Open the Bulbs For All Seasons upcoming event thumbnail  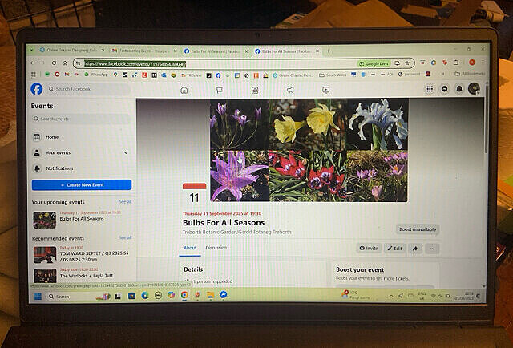(45, 220)
